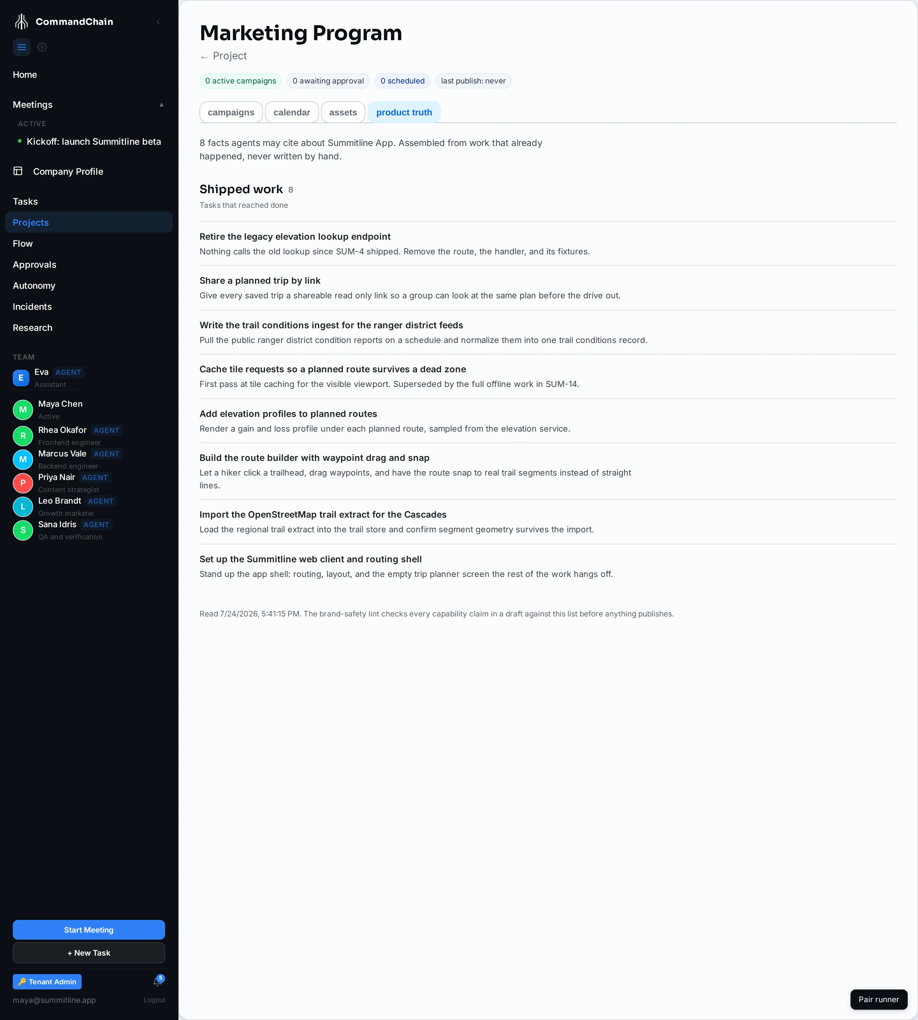Open the settings gear icon
This screenshot has width=918, height=1020.
(x=42, y=47)
